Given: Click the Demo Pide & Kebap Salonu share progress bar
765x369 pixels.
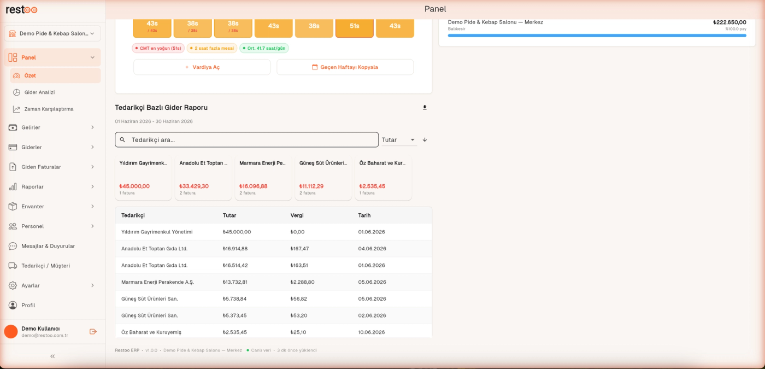Looking at the screenshot, I should tap(597, 36).
